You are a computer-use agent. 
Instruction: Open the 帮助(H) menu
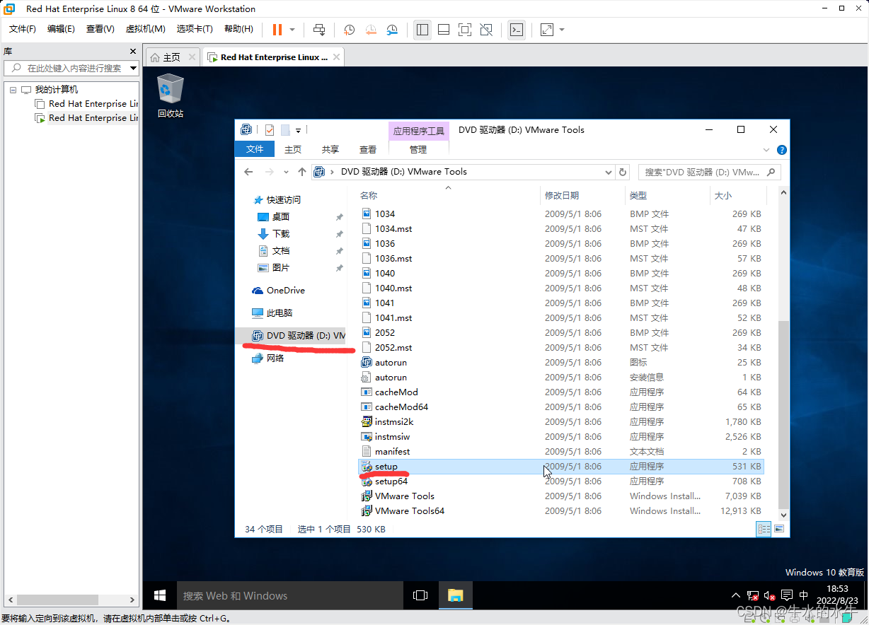(238, 29)
